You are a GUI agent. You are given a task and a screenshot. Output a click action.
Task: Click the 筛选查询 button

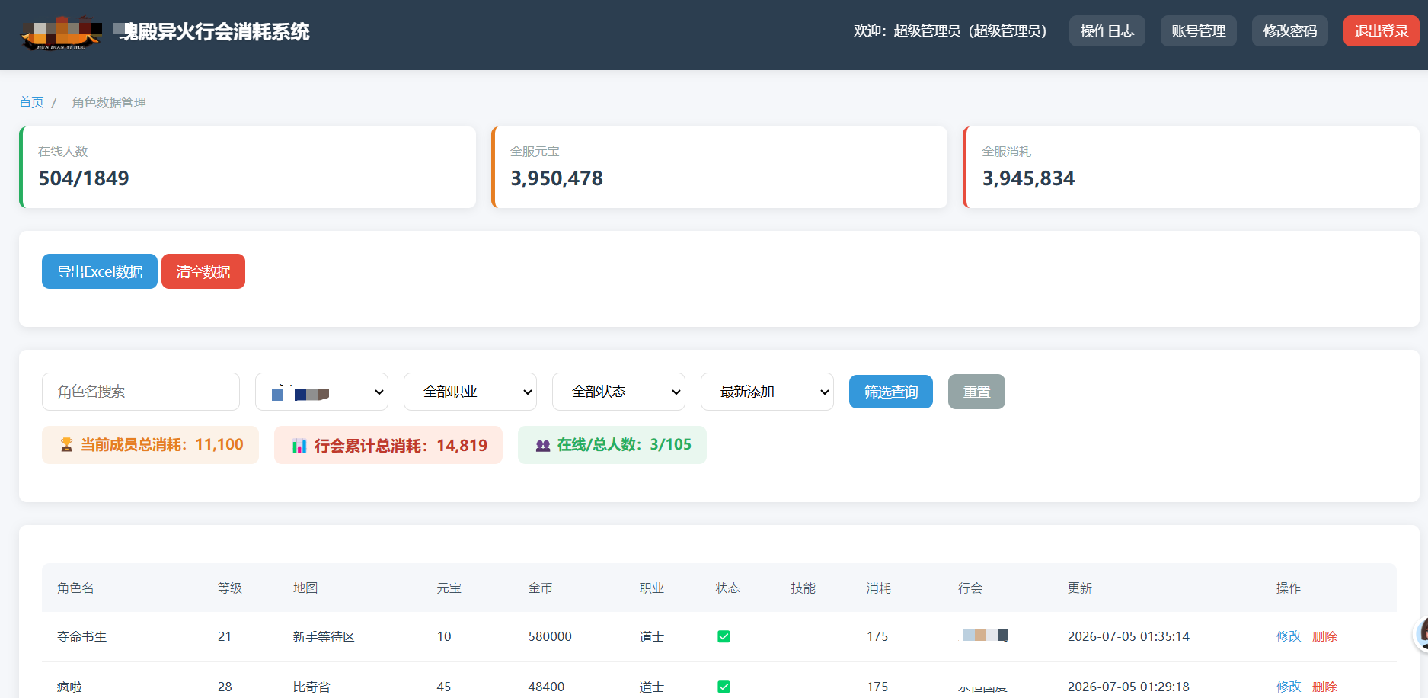pos(891,392)
